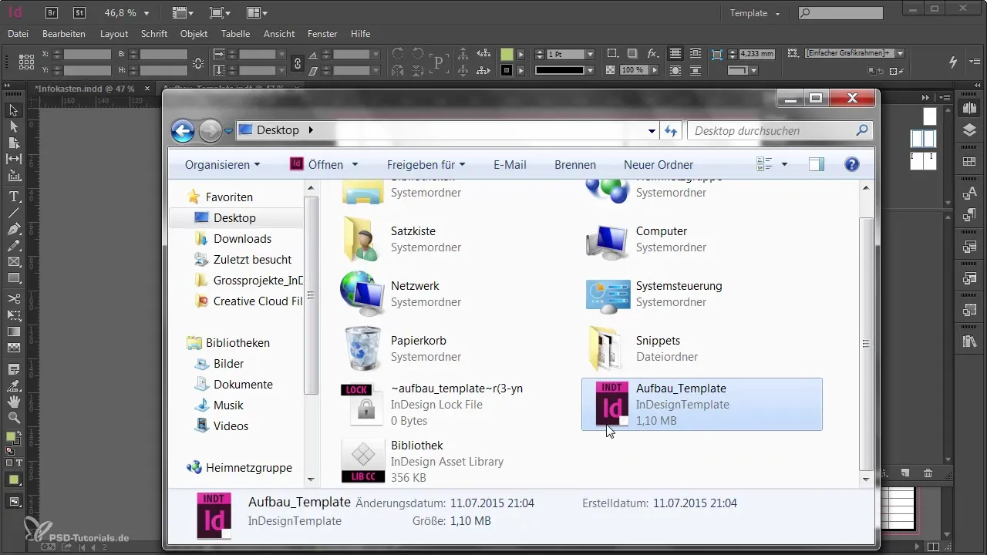Select the Scissors tool

pyautogui.click(x=14, y=298)
